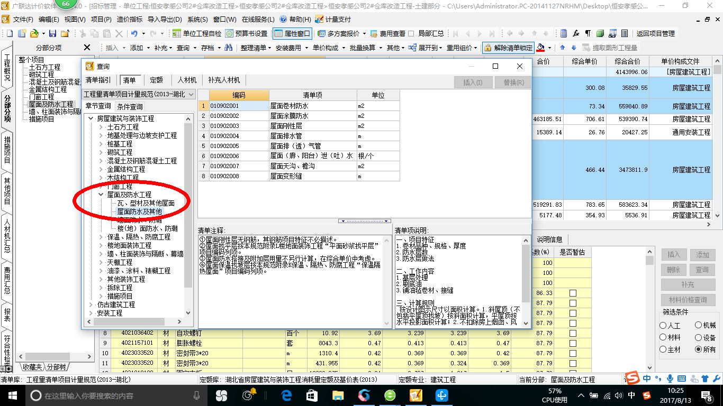Click the Windows Start button
Screen dimensions: 723x406
point(12,395)
